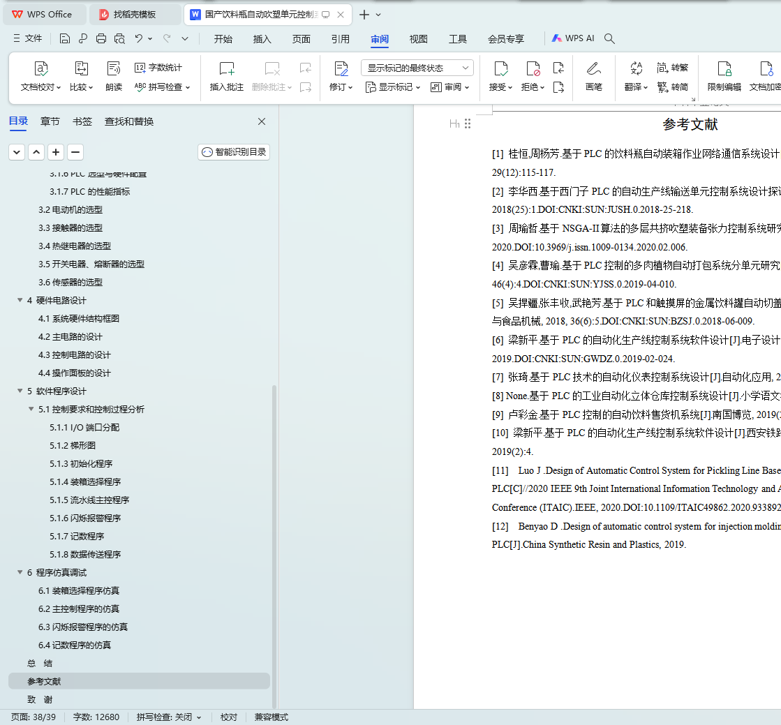Image resolution: width=781 pixels, height=725 pixels.
Task: Go to 致 谢 heading
Action: tap(40, 700)
